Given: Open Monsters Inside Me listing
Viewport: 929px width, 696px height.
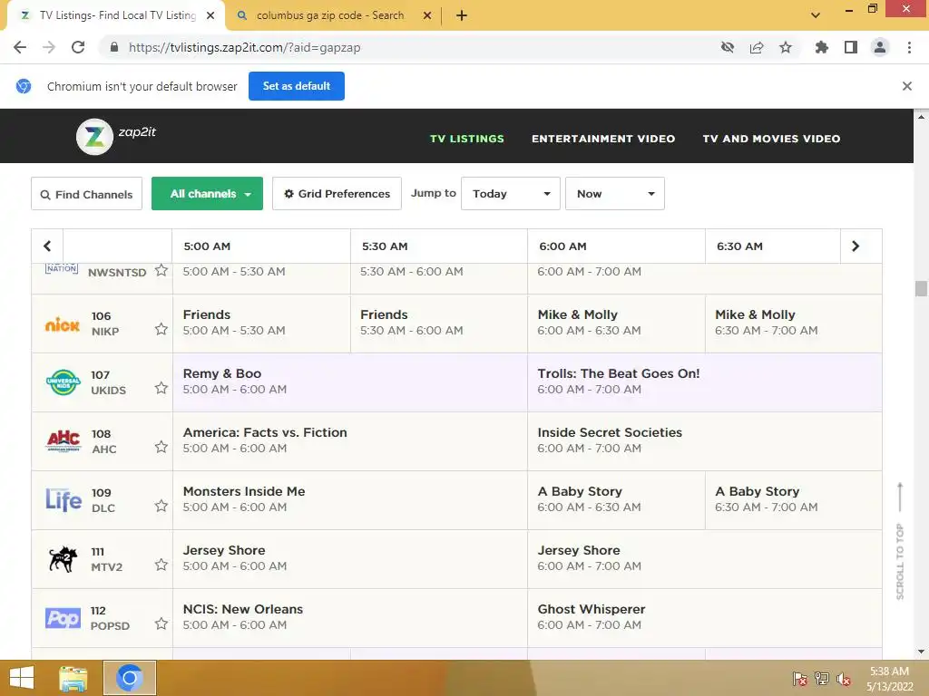Looking at the screenshot, I should point(350,500).
